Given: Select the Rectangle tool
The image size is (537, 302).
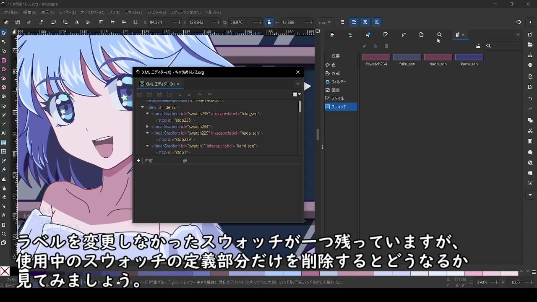Looking at the screenshot, I should 4,60.
